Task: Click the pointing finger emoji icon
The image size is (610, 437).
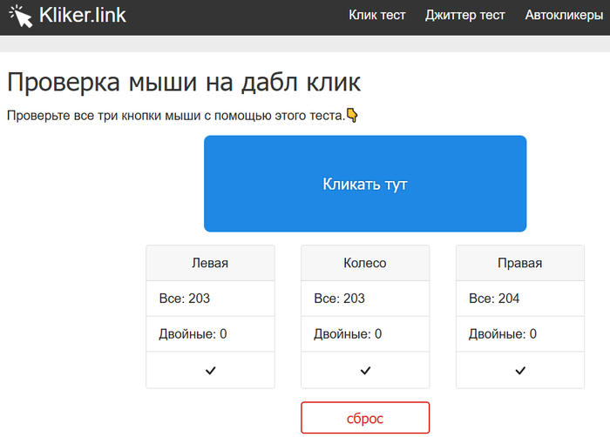Action: coord(353,115)
